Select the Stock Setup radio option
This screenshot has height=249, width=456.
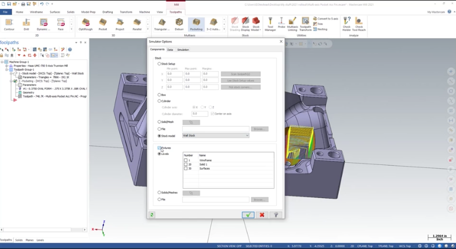(x=159, y=64)
